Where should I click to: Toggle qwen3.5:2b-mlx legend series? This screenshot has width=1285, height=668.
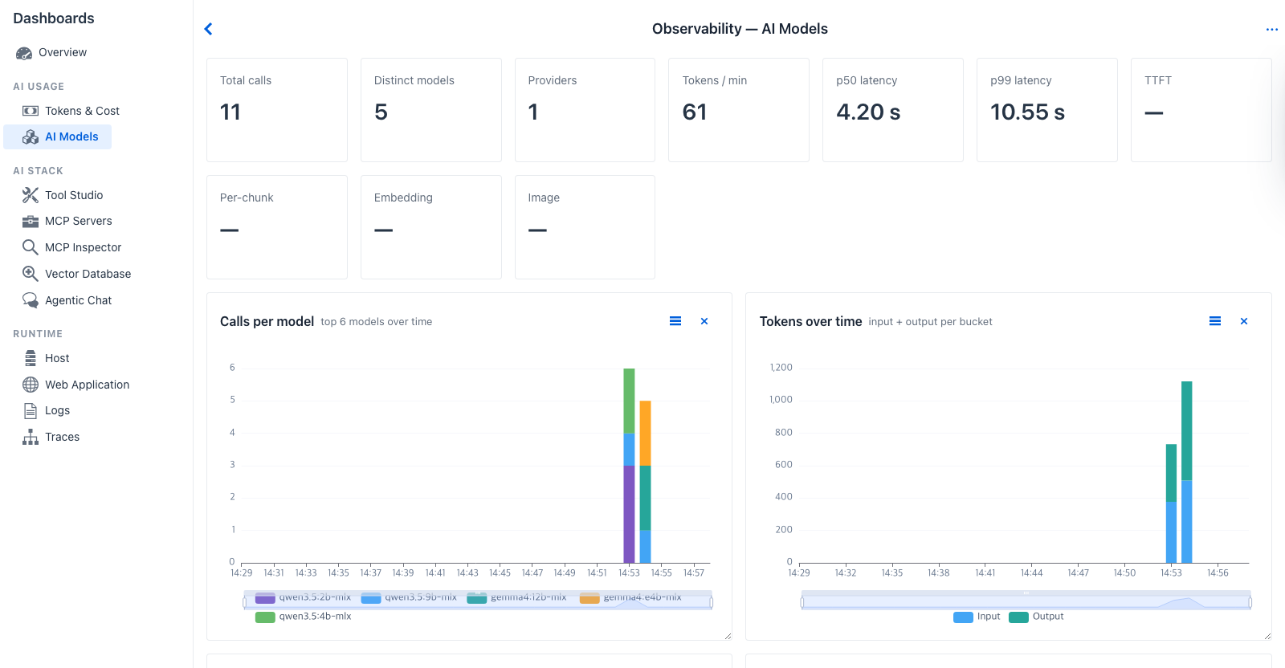pos(304,597)
